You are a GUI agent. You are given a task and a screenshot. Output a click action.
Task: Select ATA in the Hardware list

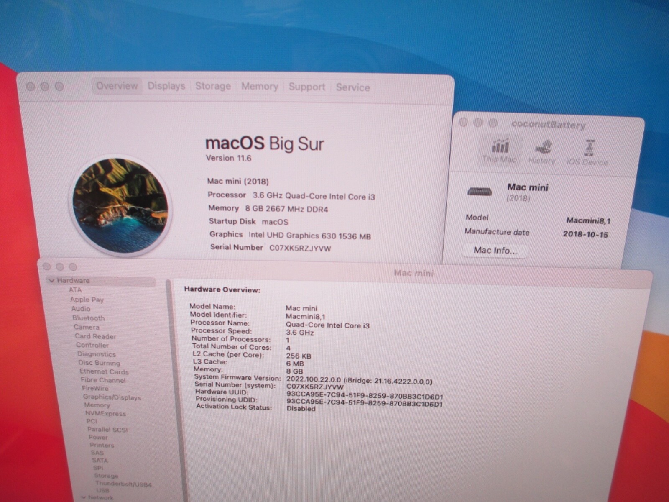click(x=75, y=290)
